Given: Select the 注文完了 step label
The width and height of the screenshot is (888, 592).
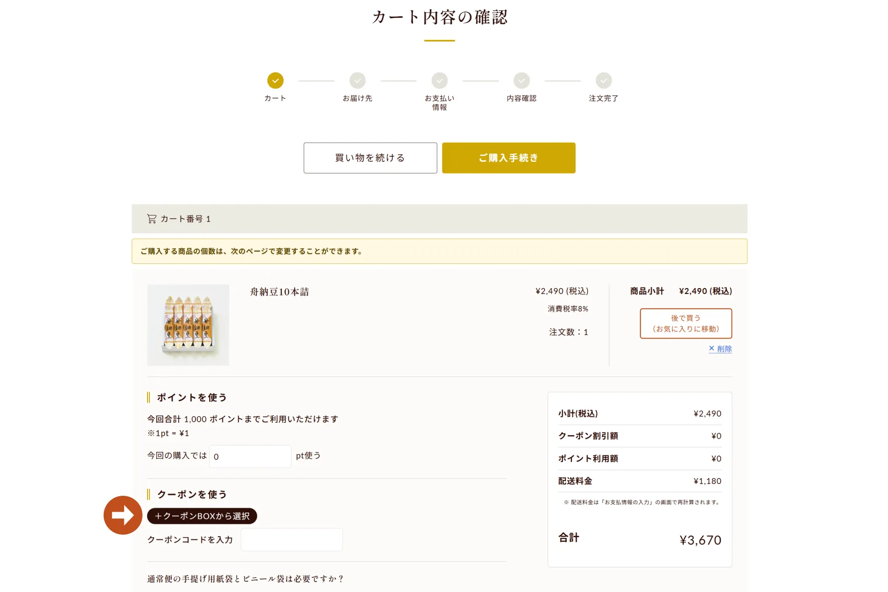Looking at the screenshot, I should [x=604, y=98].
